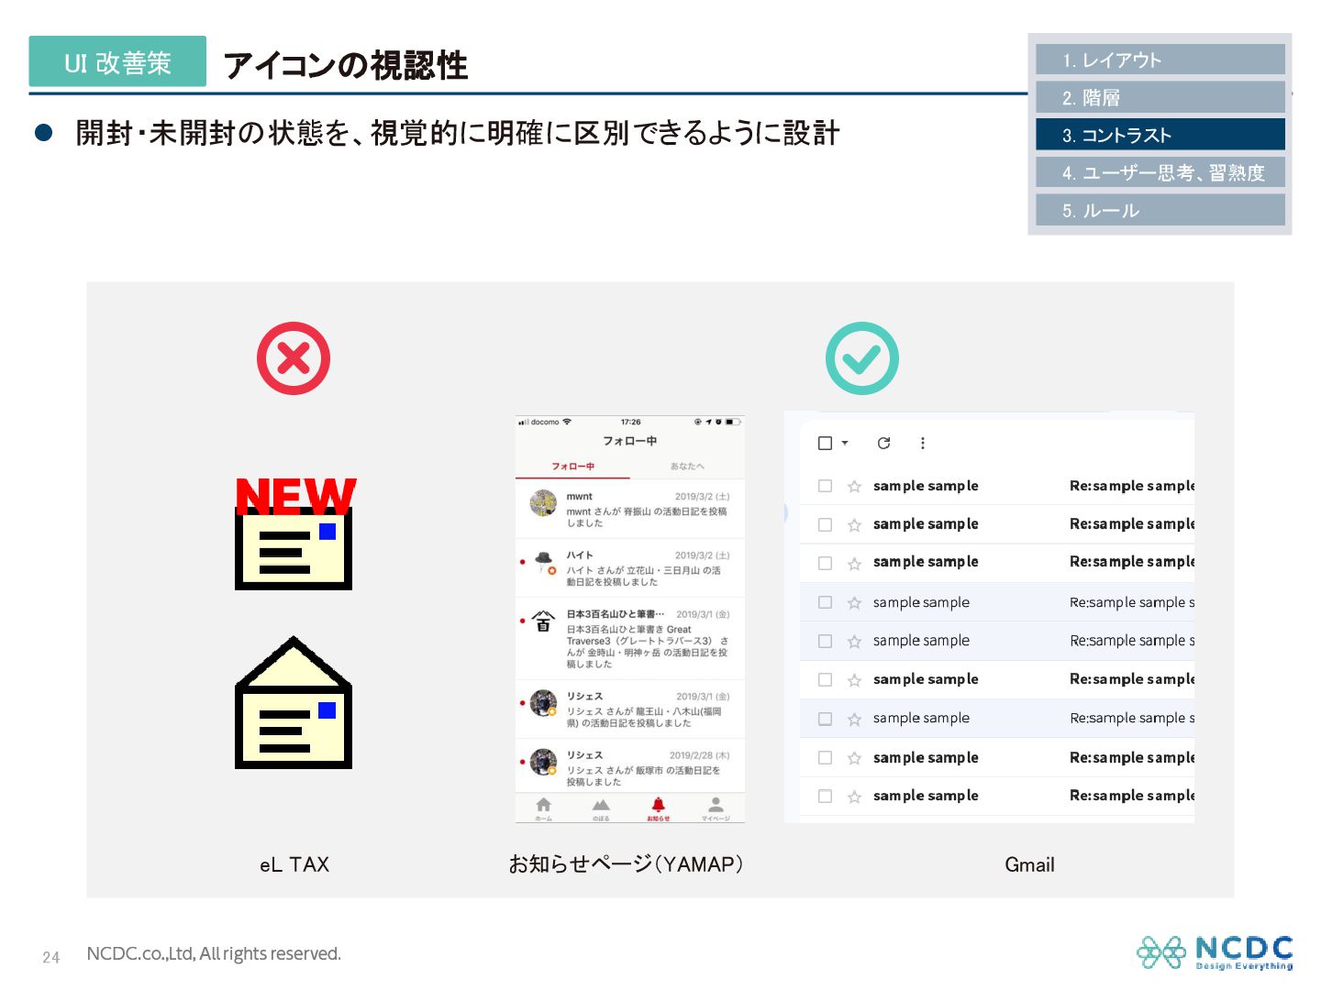Tap the YAMAP のぼる mountain icon
Image resolution: width=1321 pixels, height=990 pixels.
[x=601, y=808]
